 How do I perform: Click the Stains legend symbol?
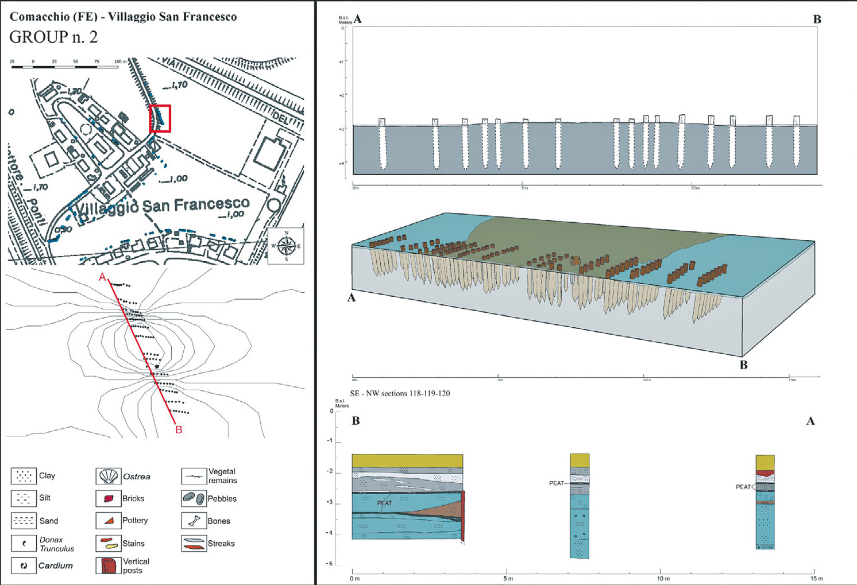[108, 543]
